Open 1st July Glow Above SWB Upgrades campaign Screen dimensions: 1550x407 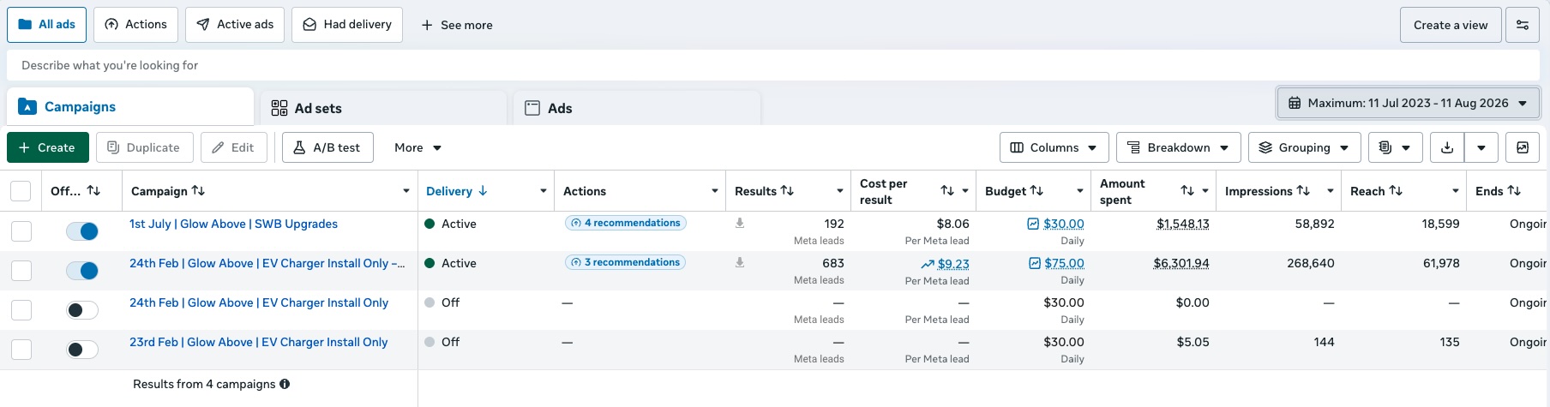point(233,224)
